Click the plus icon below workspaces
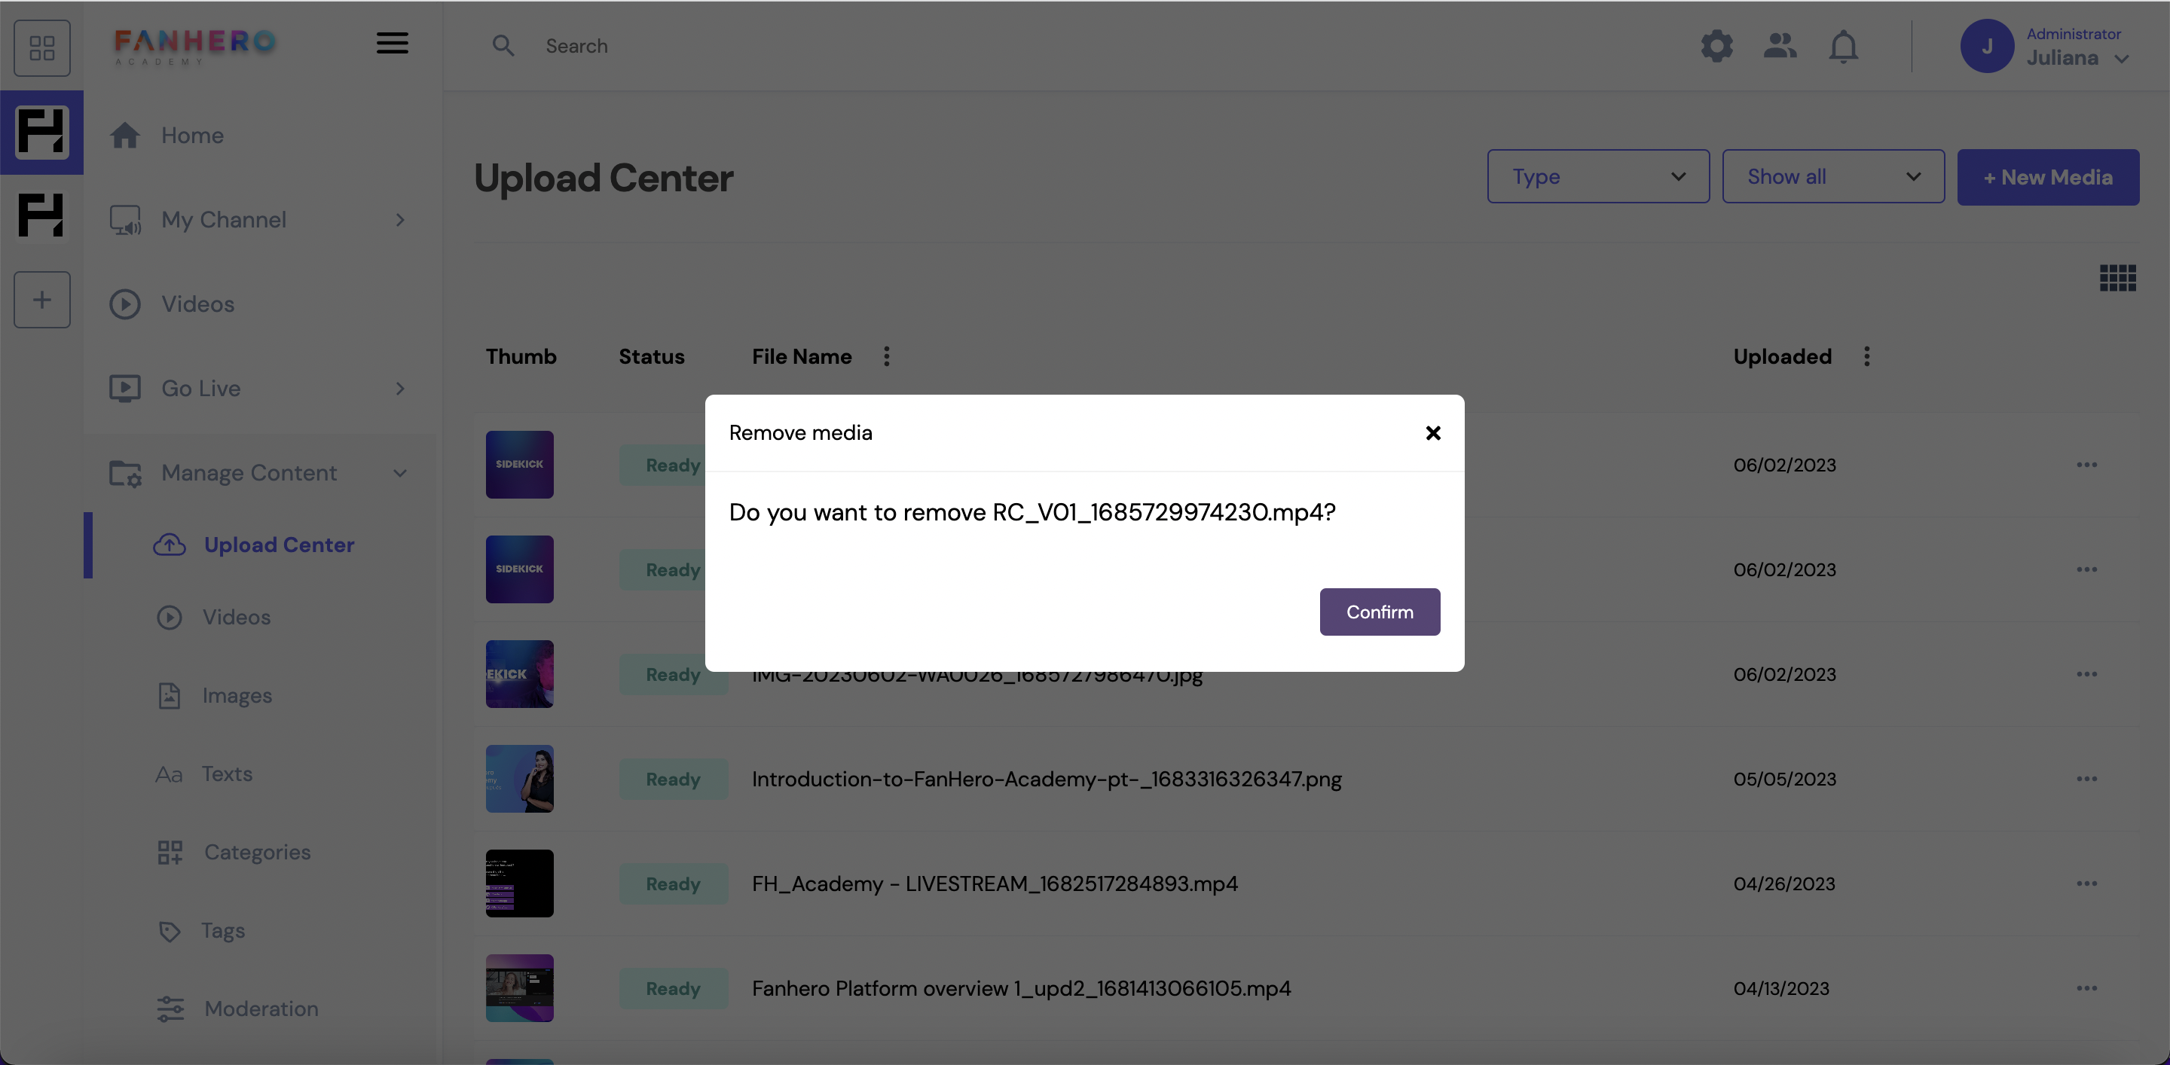This screenshot has width=2170, height=1065. pos(41,299)
